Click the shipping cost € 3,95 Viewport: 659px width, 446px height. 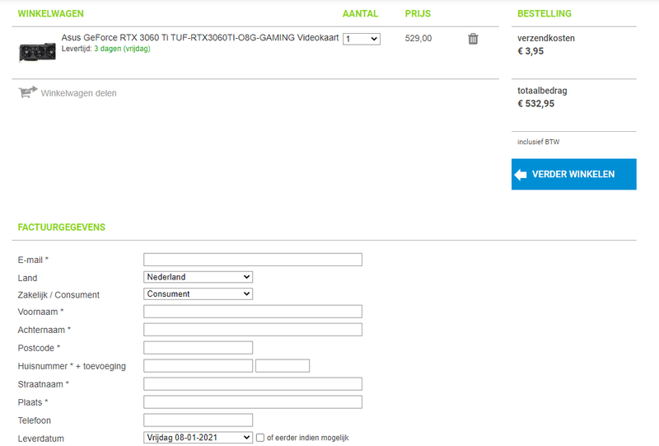(530, 51)
